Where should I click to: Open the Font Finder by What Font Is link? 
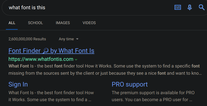(51, 51)
